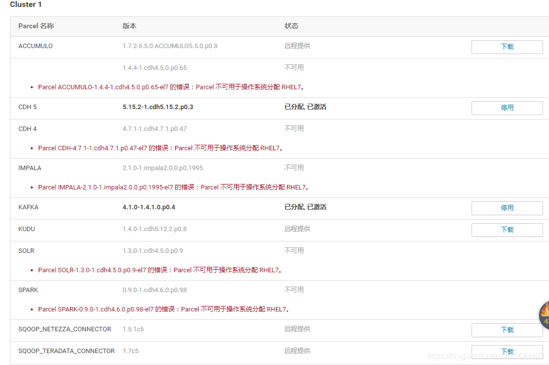Select the SOLR parcel name

26,250
